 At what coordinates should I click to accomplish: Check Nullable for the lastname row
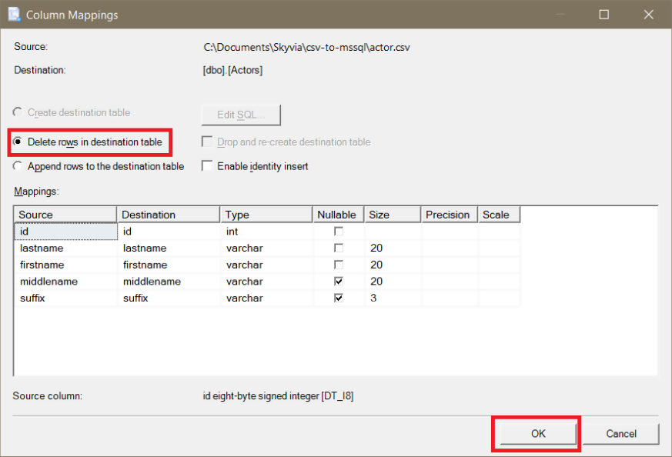tap(337, 248)
